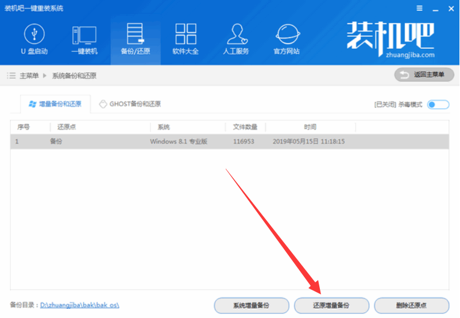This screenshot has width=460, height=318.
Task: Click 系统增量备份 button
Action: [251, 305]
